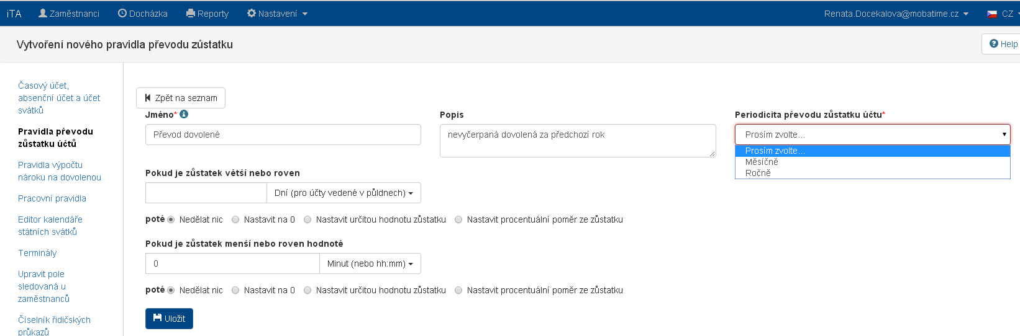
Task: Go to Reporty in the navbar
Action: pos(207,14)
